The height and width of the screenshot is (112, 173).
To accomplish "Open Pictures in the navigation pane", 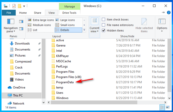I will (20, 55).
